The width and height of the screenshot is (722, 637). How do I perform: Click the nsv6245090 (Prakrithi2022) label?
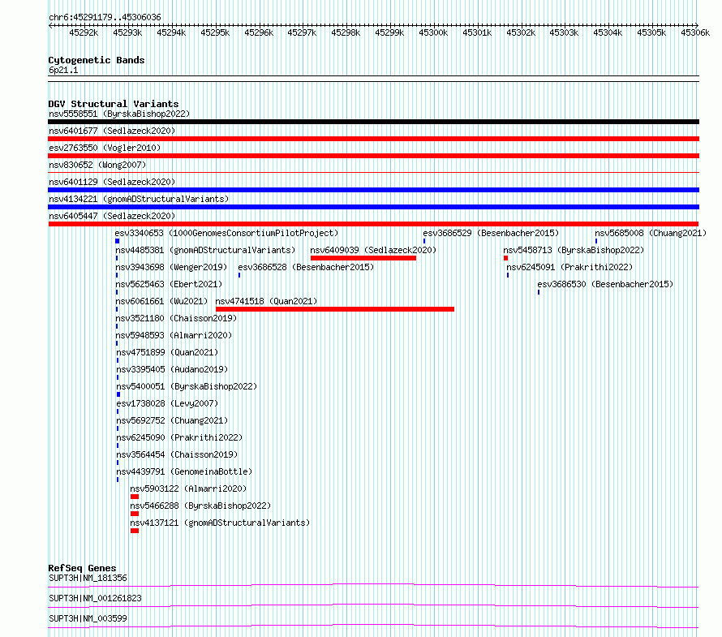pyautogui.click(x=179, y=437)
